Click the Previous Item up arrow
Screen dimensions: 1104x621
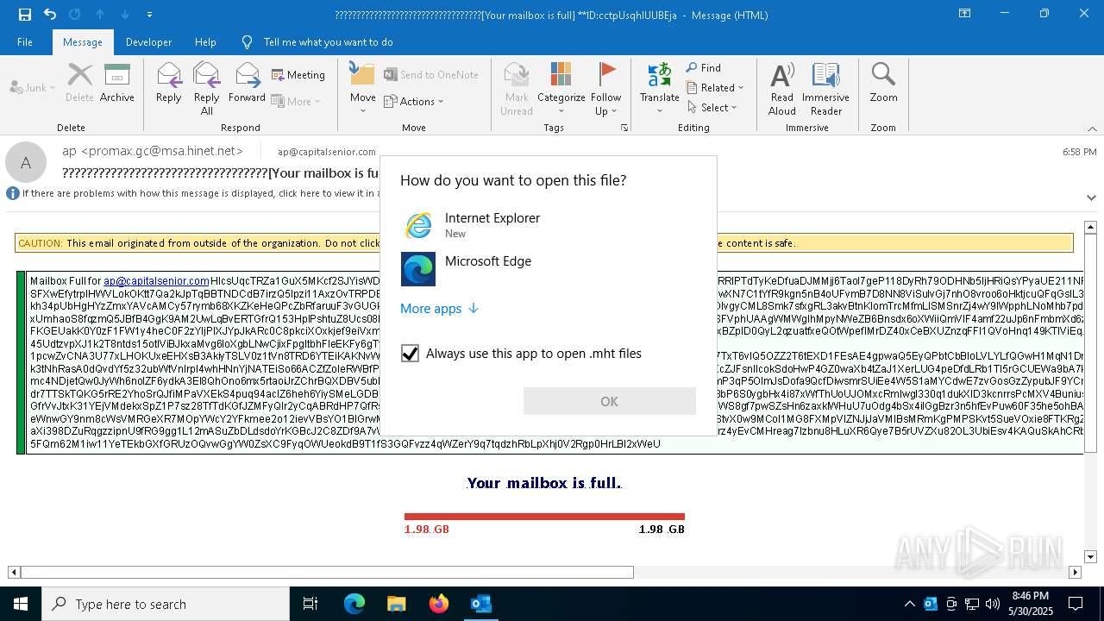(x=100, y=15)
